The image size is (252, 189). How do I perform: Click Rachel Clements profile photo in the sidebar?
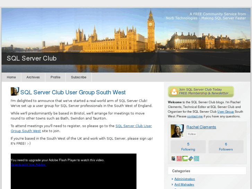tap(177, 131)
